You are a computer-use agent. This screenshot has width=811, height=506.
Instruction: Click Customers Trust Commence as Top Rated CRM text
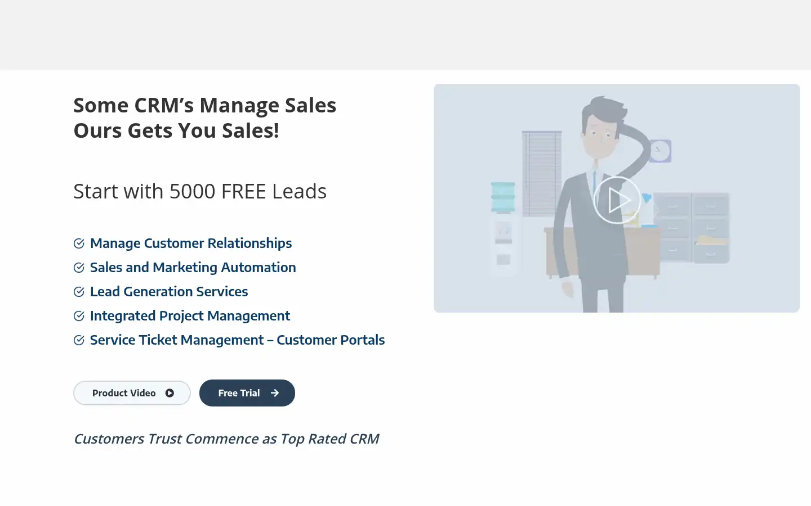tap(226, 439)
